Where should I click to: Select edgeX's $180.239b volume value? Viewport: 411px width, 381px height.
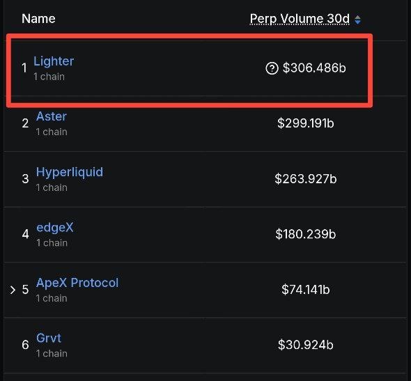[x=306, y=234]
